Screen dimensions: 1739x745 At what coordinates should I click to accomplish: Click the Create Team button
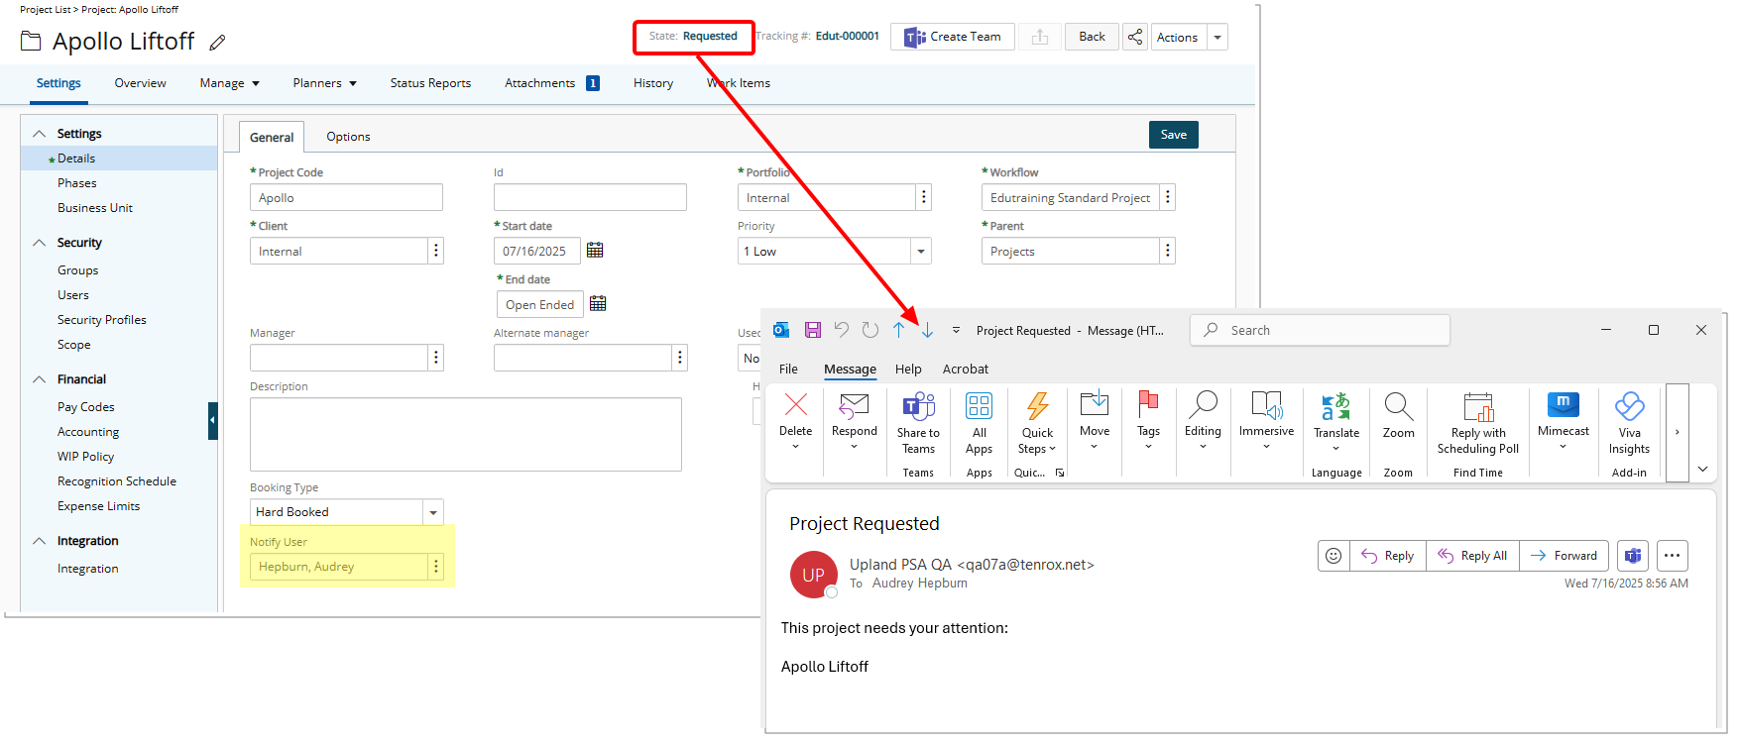[952, 37]
